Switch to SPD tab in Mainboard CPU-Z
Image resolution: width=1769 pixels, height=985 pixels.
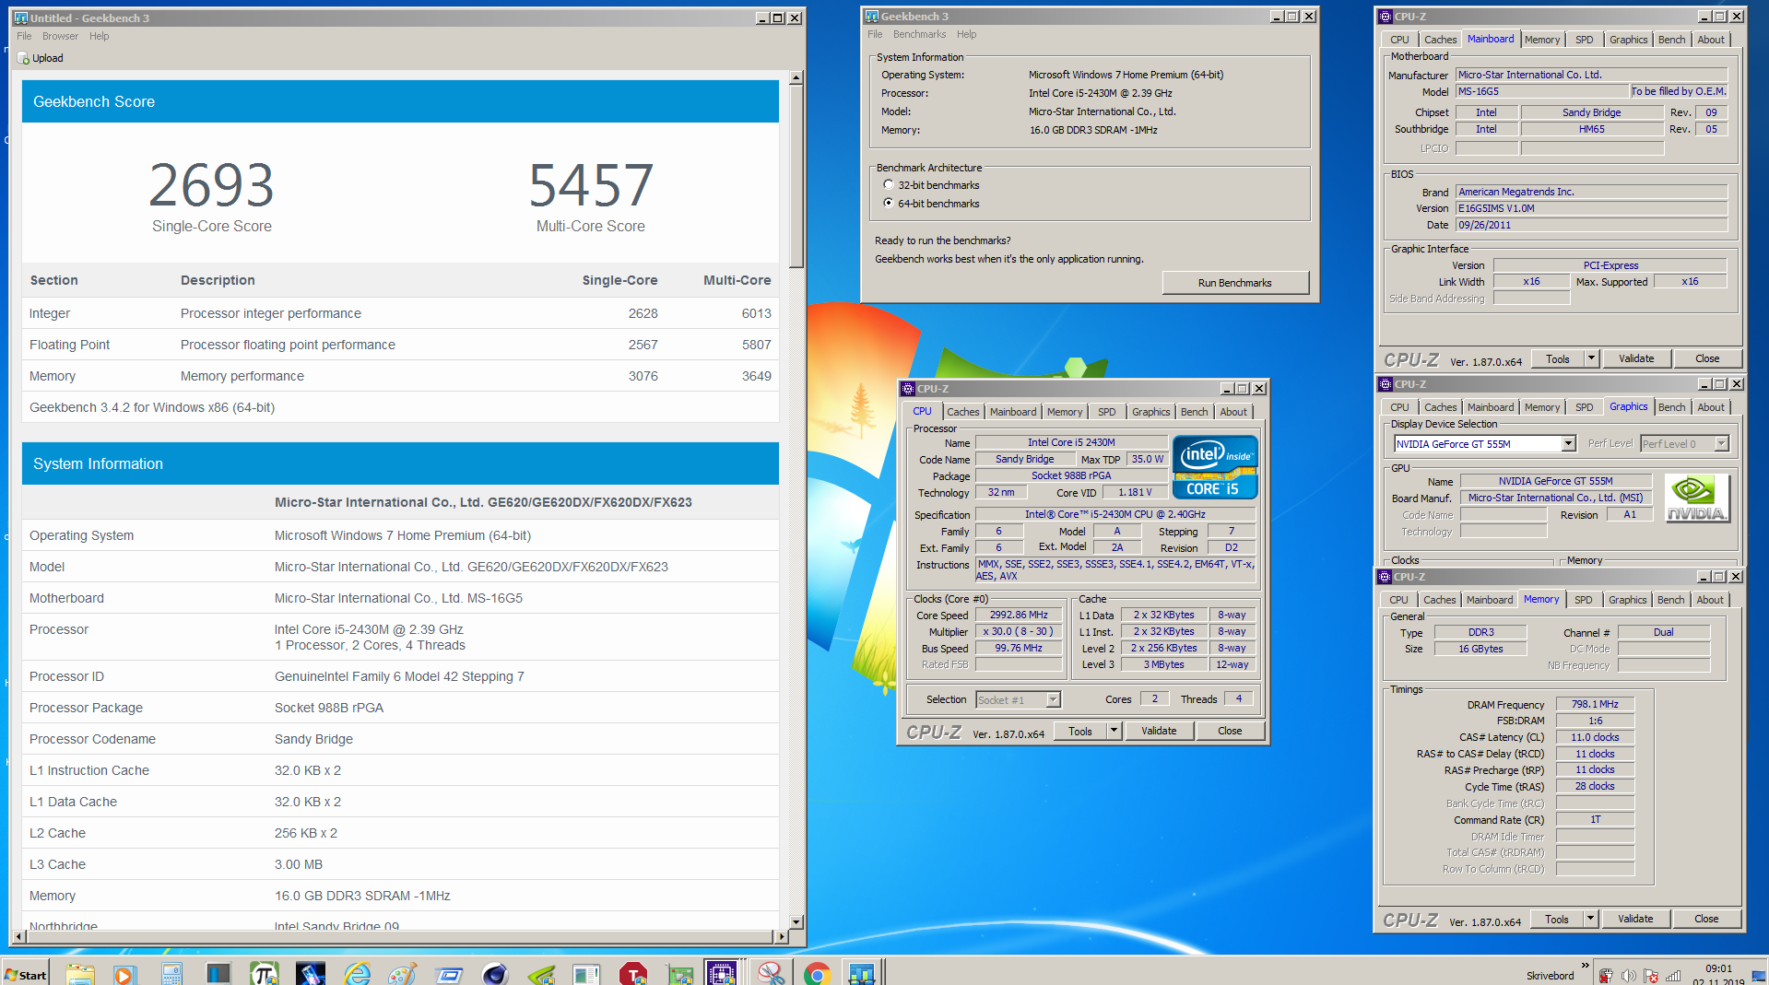point(1584,40)
